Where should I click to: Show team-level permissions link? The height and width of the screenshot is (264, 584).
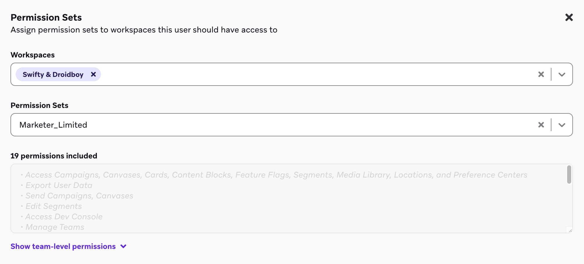[x=63, y=246]
